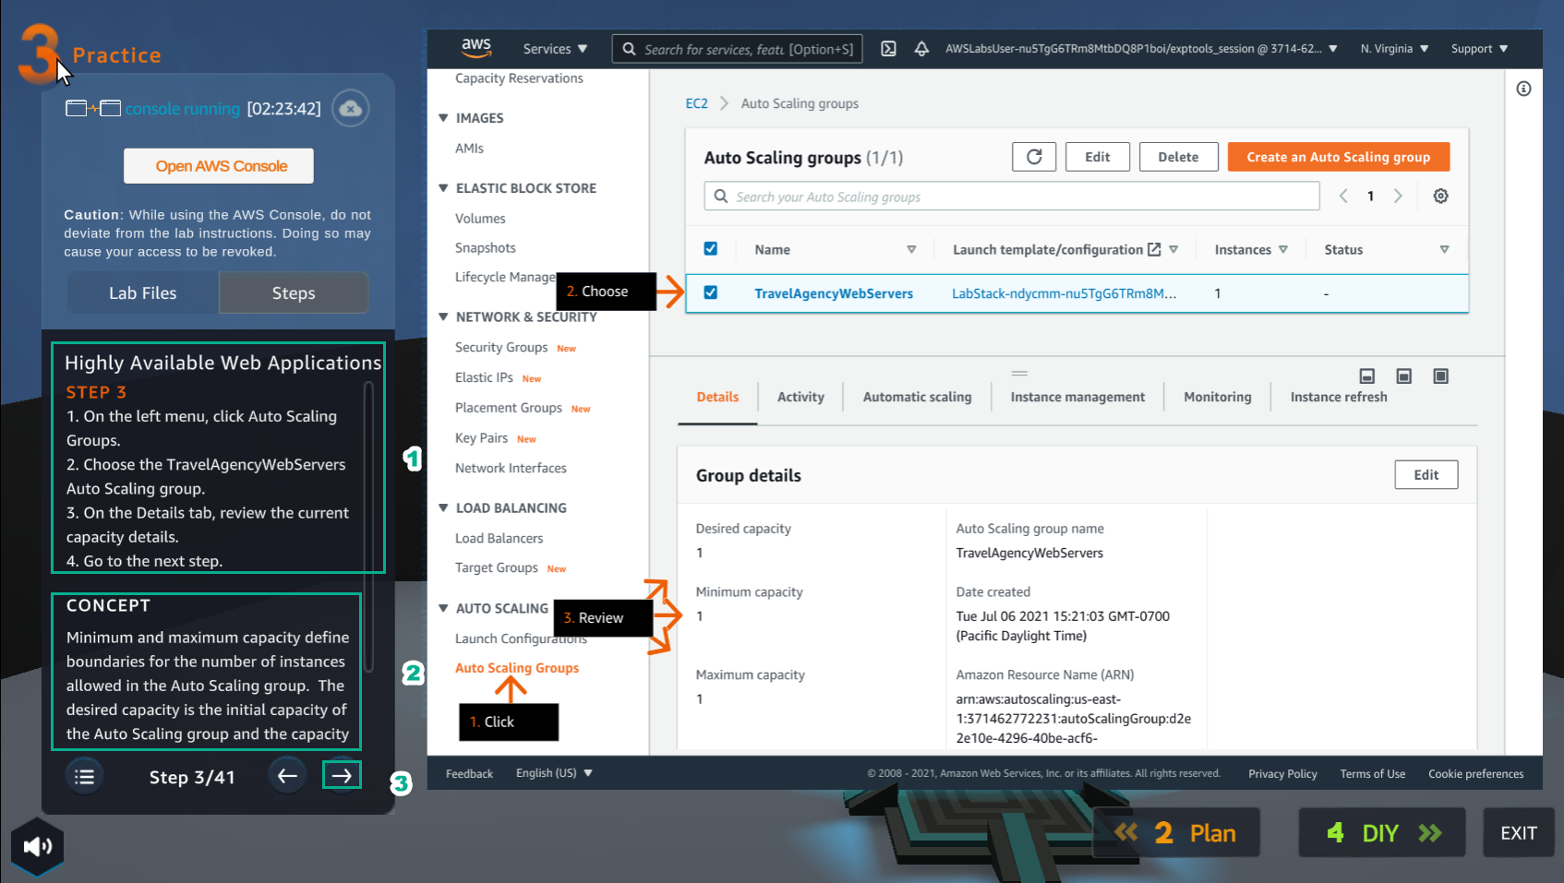The height and width of the screenshot is (883, 1564).
Task: Select all Auto Scaling groups checkbox
Action: point(711,248)
